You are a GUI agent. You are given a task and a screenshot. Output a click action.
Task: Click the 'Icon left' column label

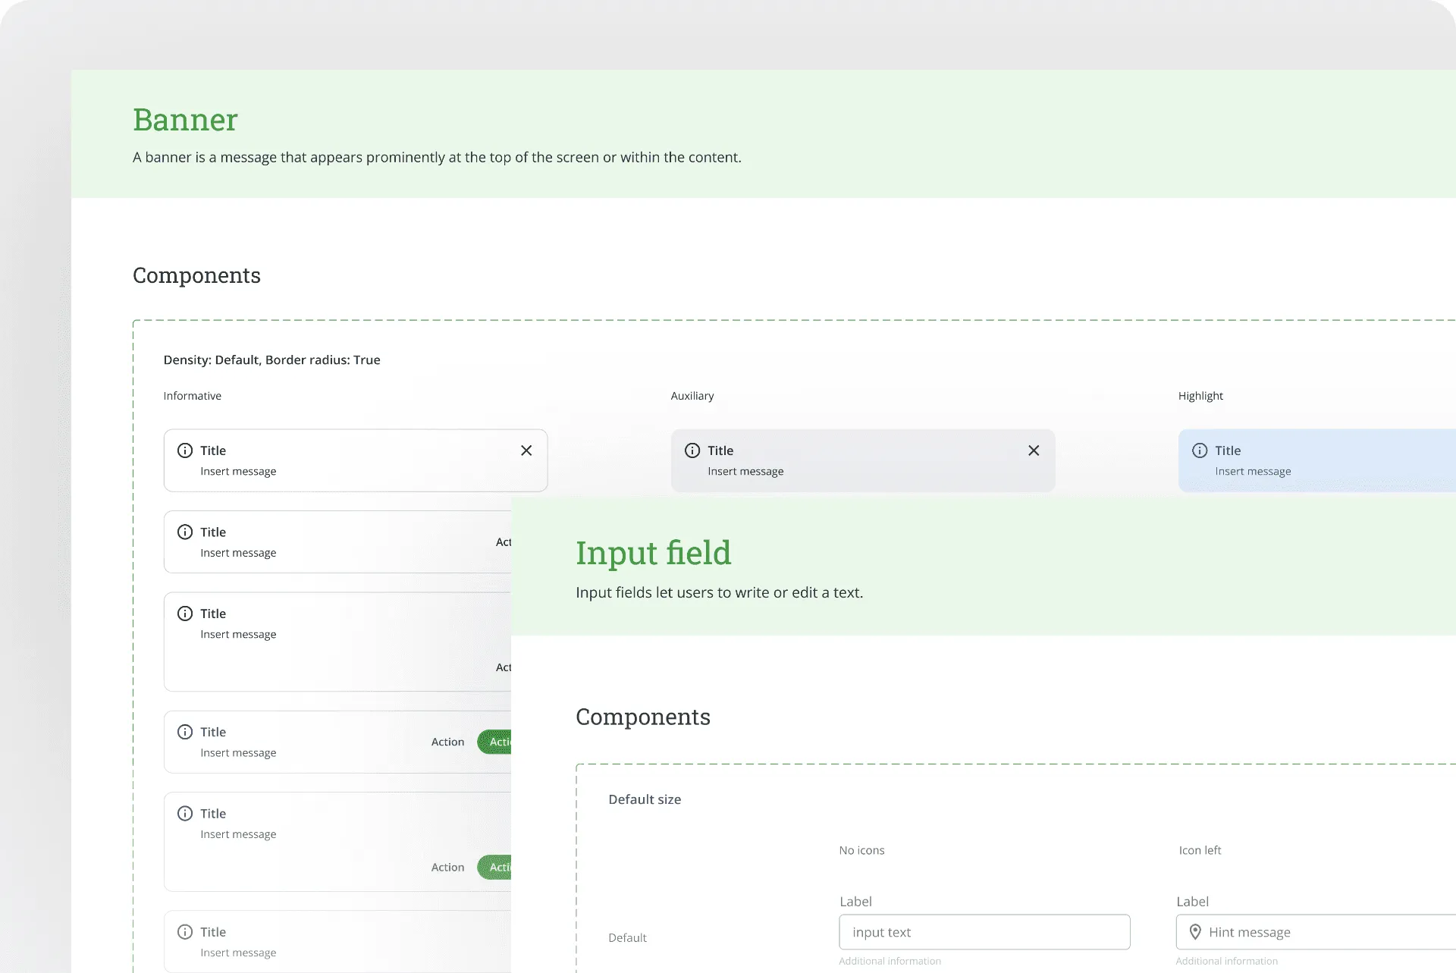1200,850
